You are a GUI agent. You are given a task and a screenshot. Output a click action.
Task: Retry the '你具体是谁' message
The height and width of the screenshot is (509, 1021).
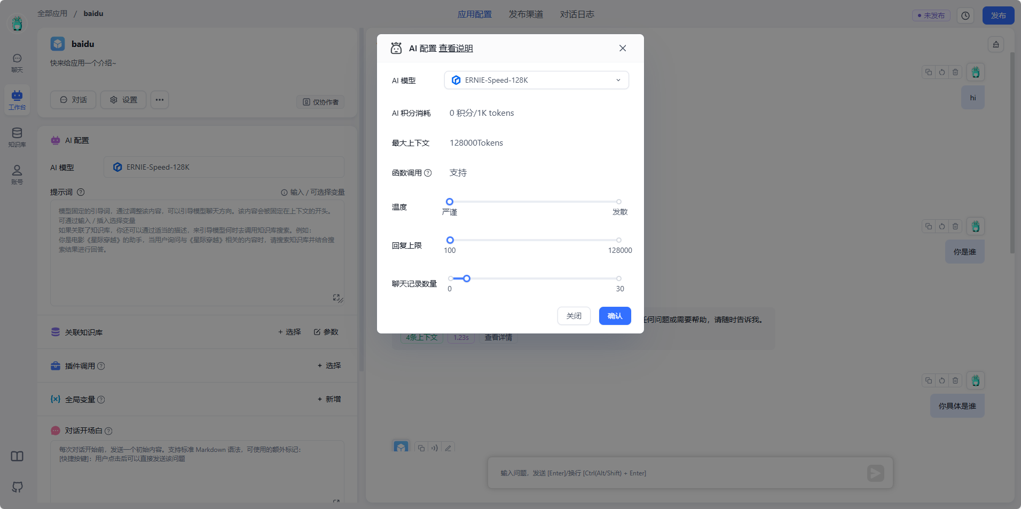[x=942, y=380]
